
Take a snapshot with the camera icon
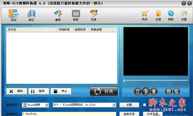coord(168,92)
